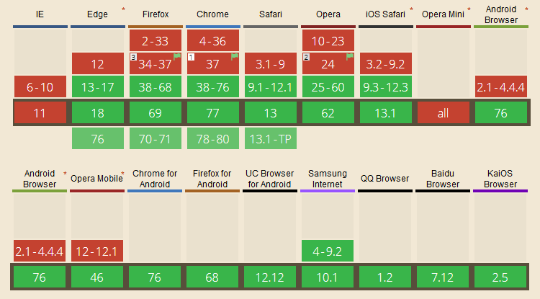Select the IE 11 current version cell
The height and width of the screenshot is (299, 540).
coord(40,113)
